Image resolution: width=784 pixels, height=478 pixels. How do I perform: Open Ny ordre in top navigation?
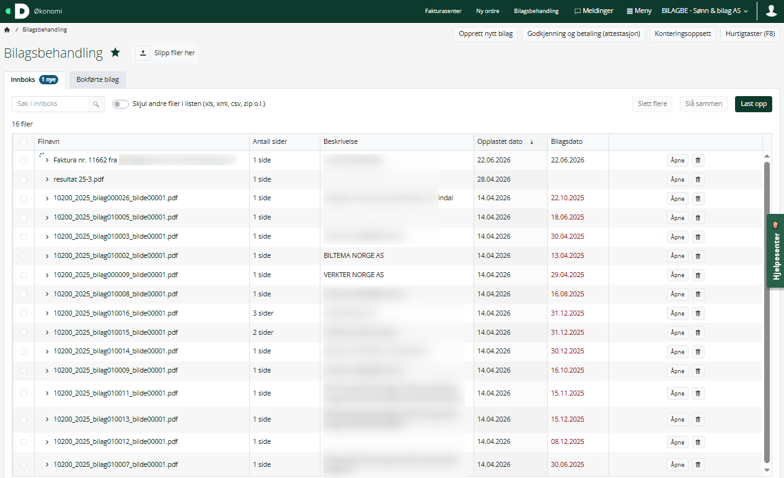click(488, 11)
